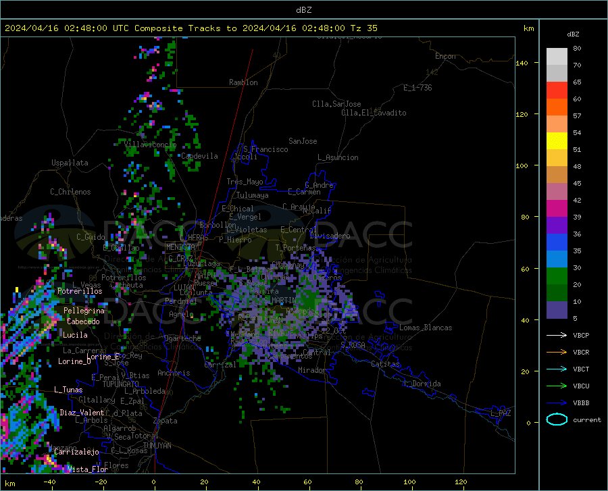Viewport: 608px width, 491px height.
Task: Click the 'dBZ' title at top
Action: 303,10
